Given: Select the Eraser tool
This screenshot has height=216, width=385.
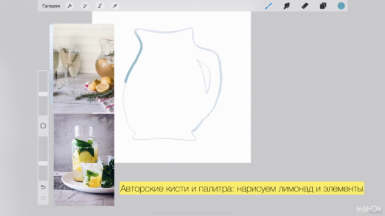Looking at the screenshot, I should [305, 6].
